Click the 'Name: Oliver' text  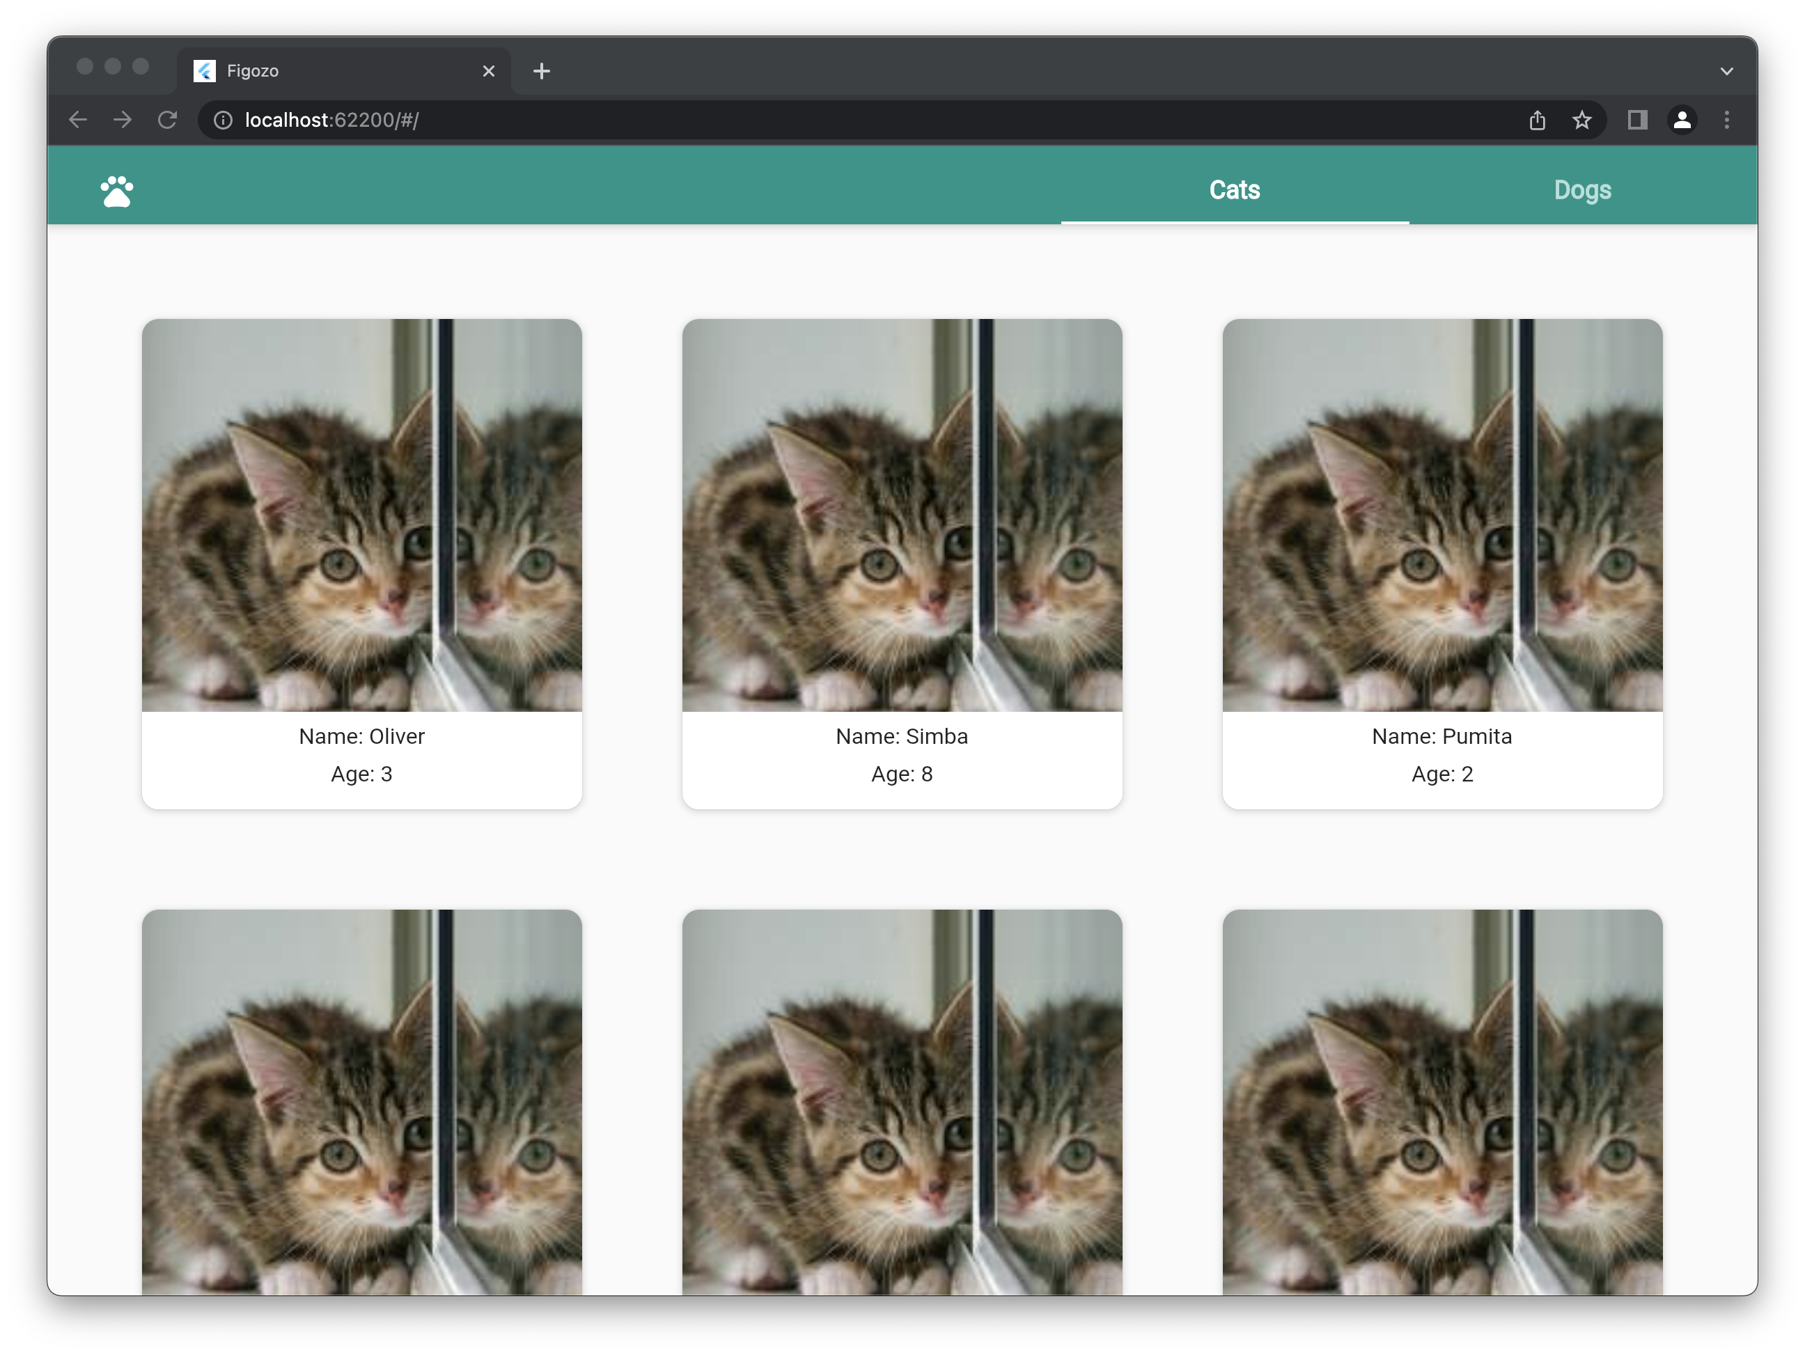361,736
